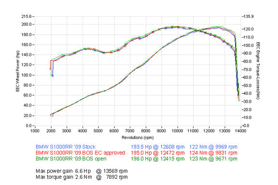The image size is (278, 185).
Task: Click the 215.6 power axis label
Action: [x=26, y=16]
